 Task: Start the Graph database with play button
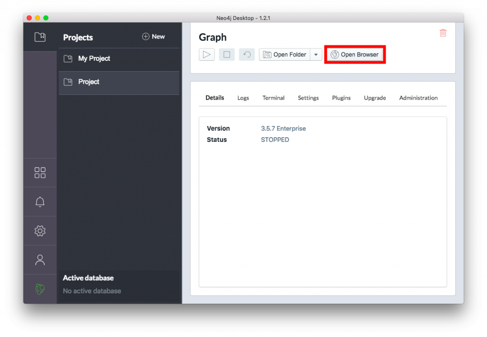click(207, 55)
